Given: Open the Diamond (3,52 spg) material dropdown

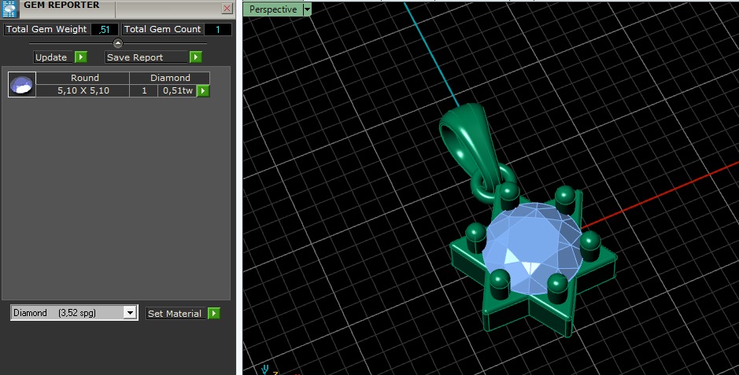Looking at the screenshot, I should click(130, 313).
